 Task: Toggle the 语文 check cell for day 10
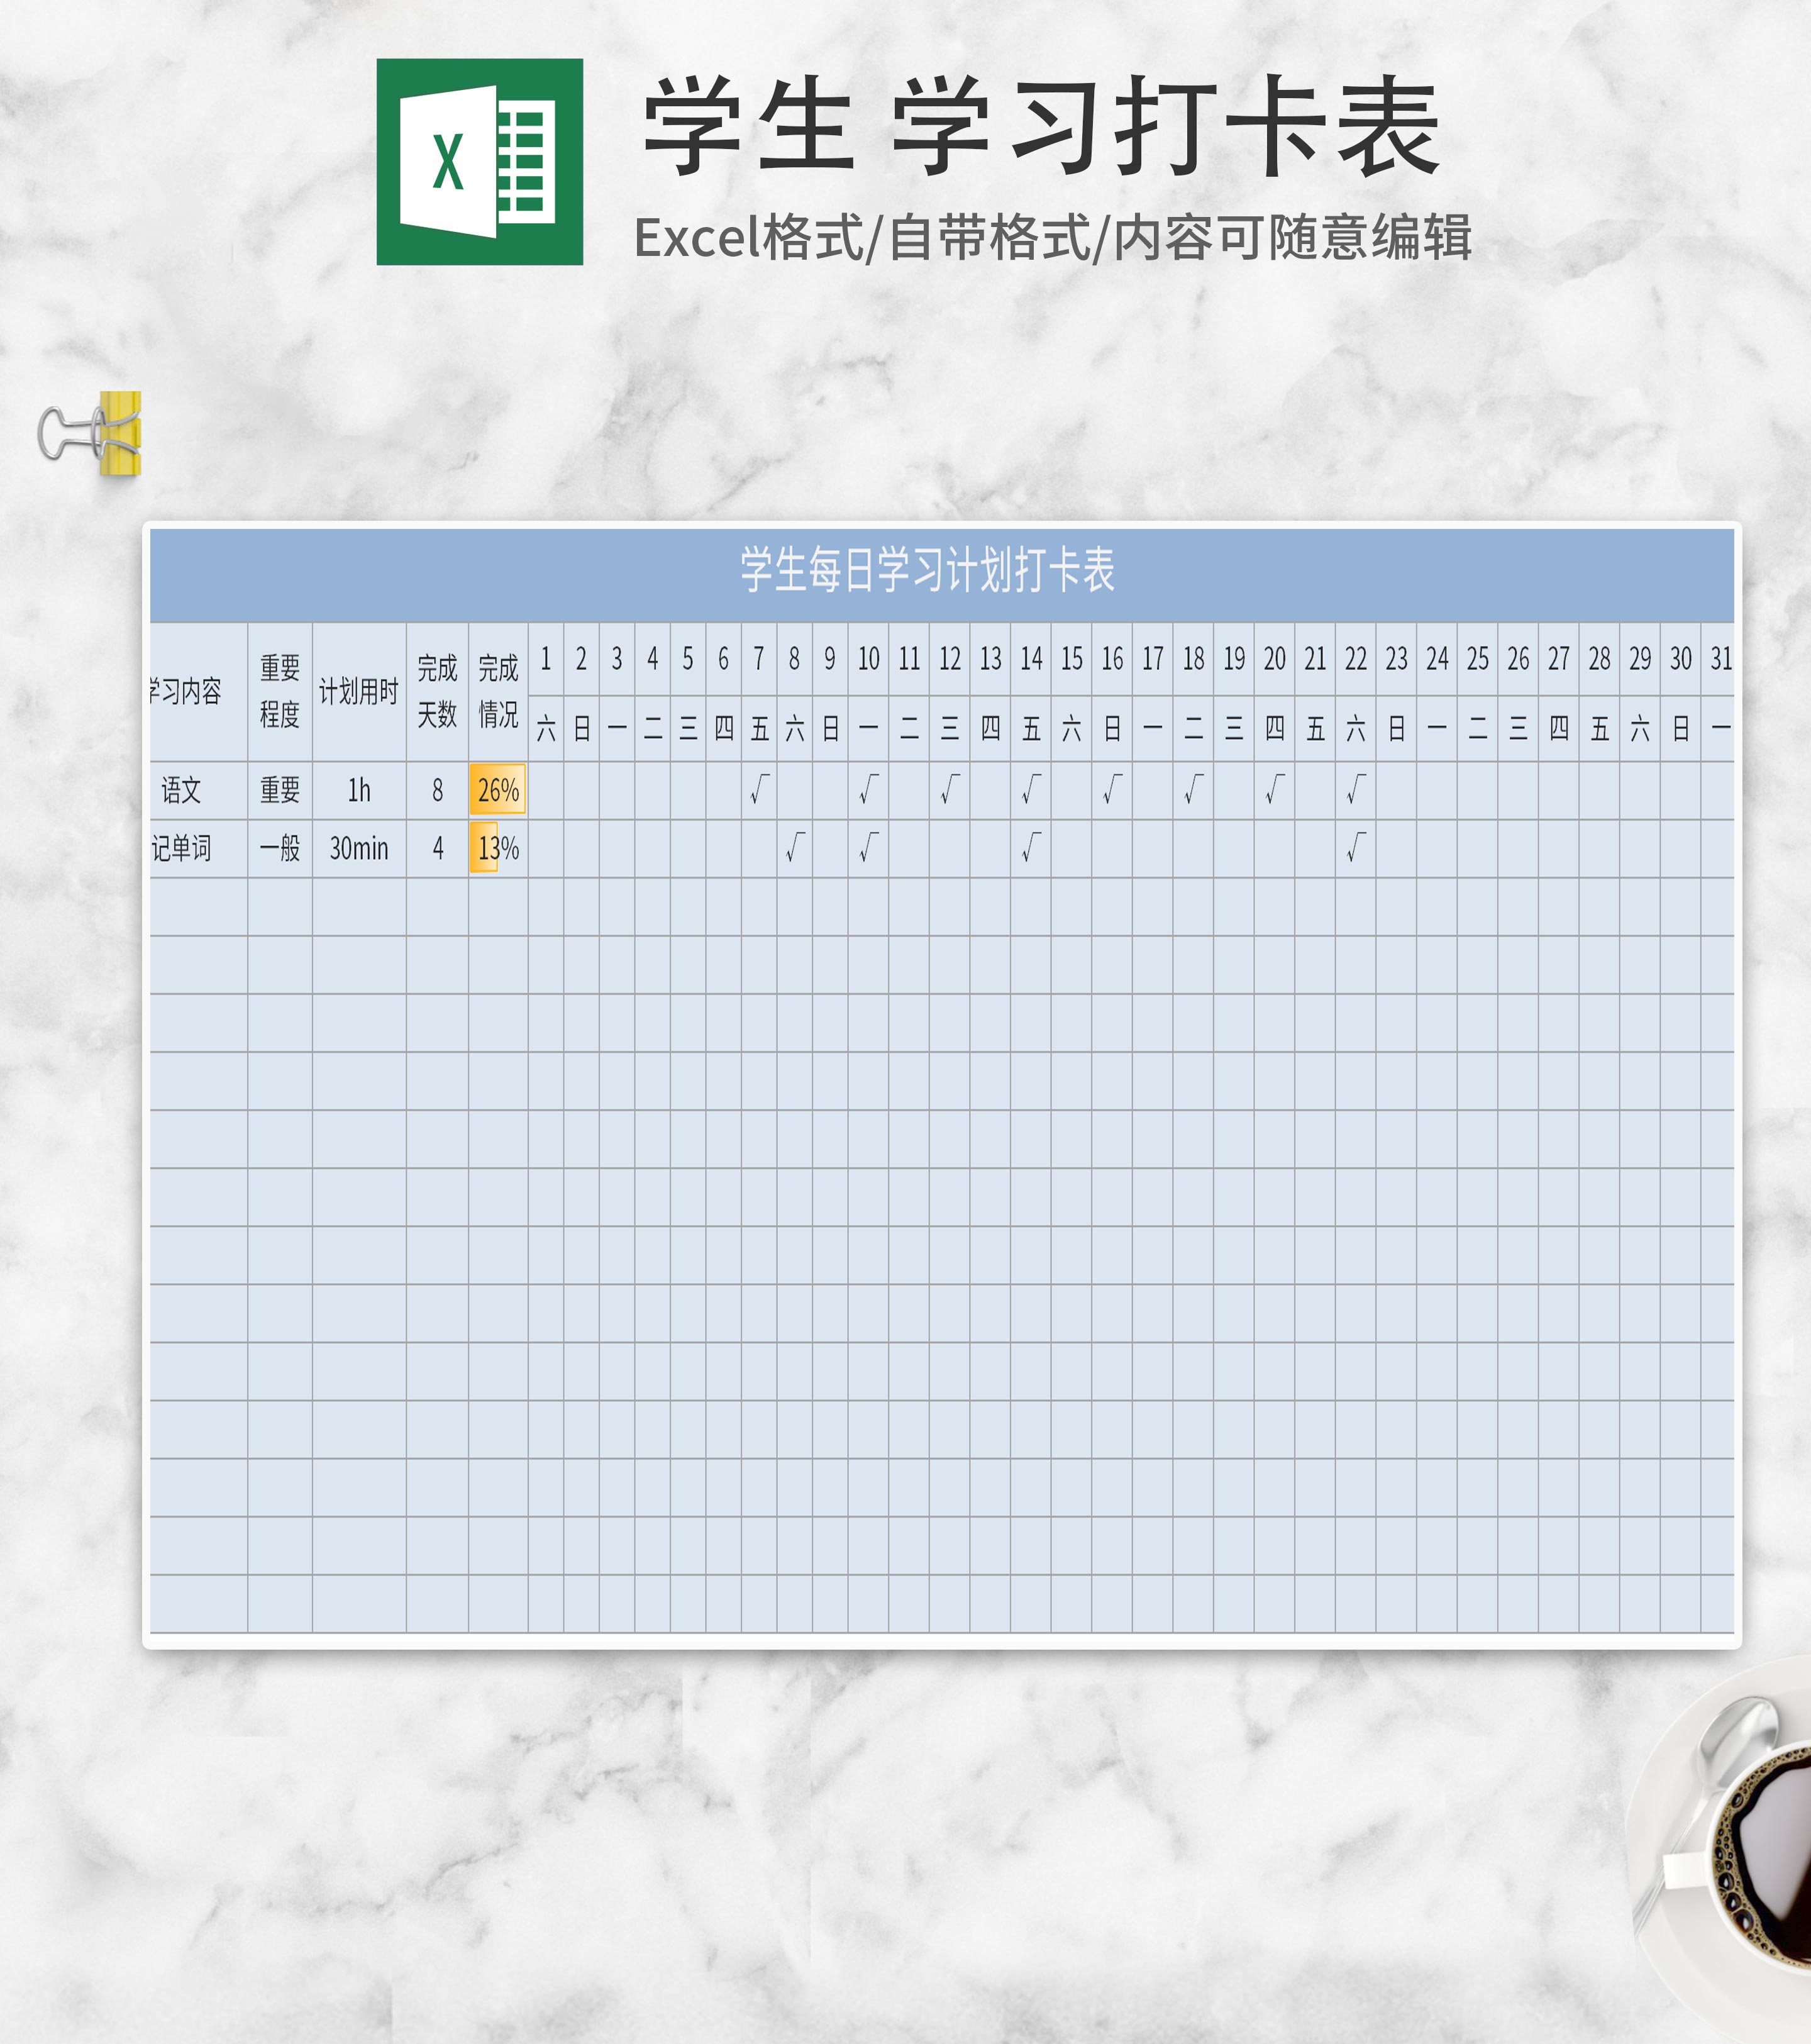tap(868, 790)
